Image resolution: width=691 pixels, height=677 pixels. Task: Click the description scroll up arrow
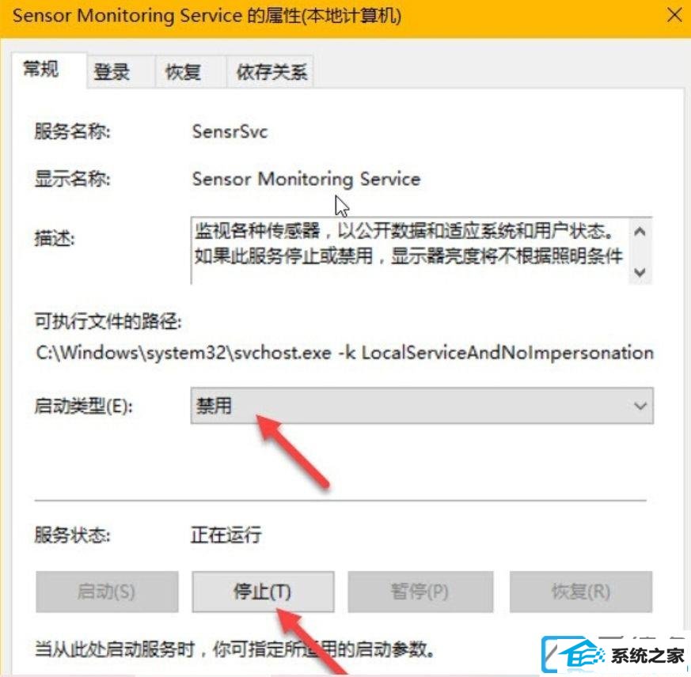tap(640, 231)
